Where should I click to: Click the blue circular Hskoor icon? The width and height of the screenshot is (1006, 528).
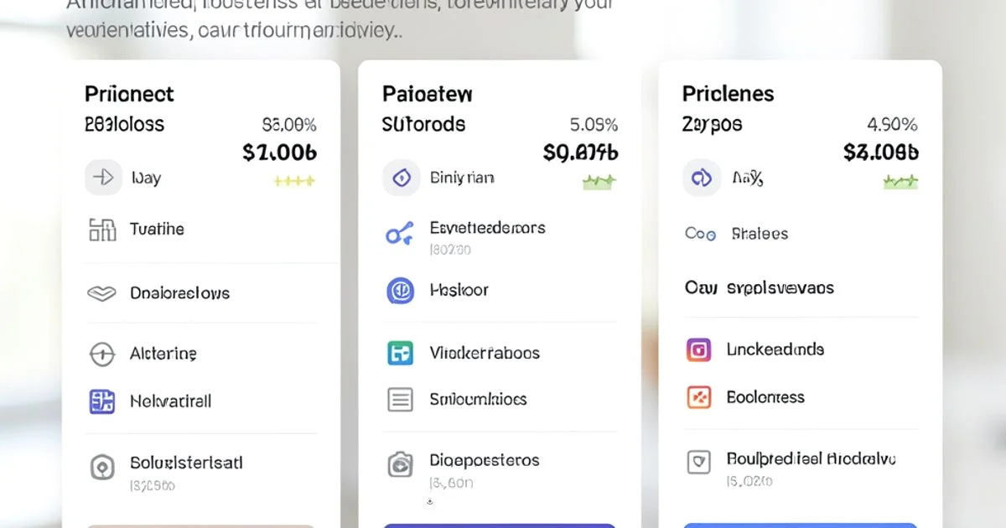(400, 290)
